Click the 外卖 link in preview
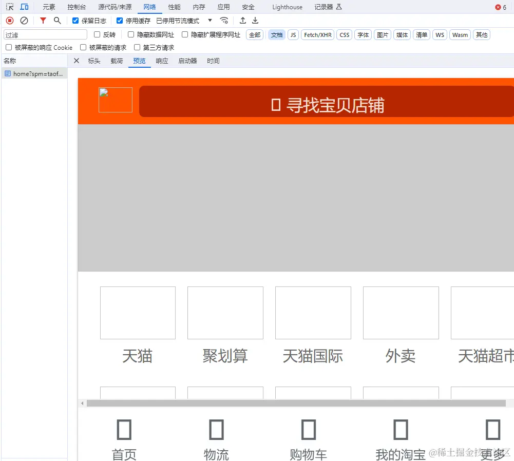This screenshot has height=461, width=514. [x=401, y=356]
